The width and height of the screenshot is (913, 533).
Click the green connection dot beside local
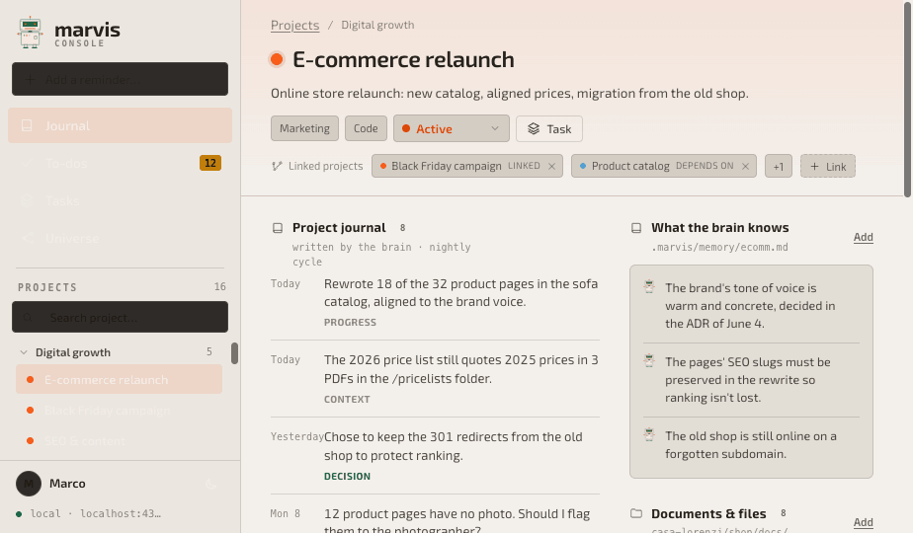19,514
